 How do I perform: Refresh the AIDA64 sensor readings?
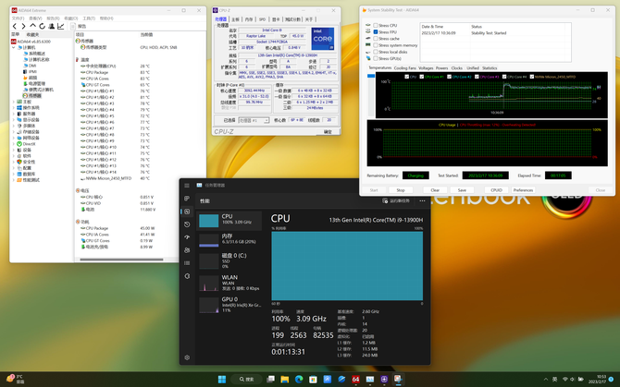(x=42, y=26)
